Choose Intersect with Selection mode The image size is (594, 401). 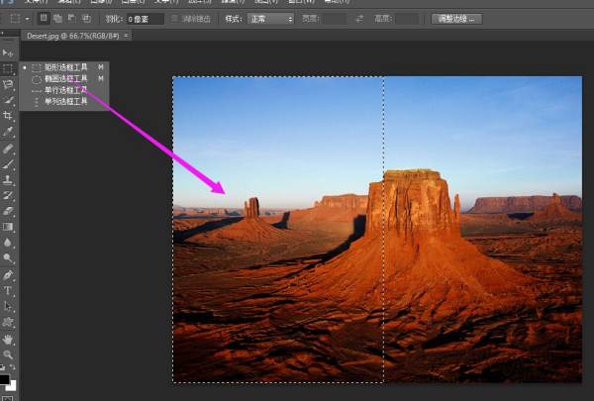(x=86, y=18)
